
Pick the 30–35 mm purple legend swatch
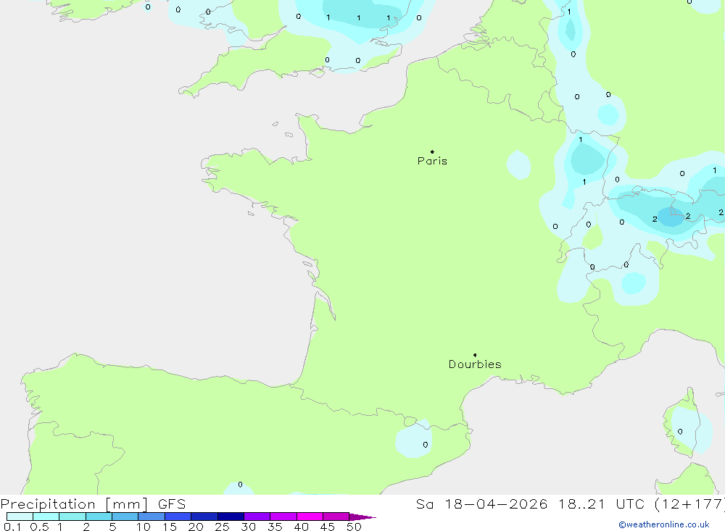point(257,517)
